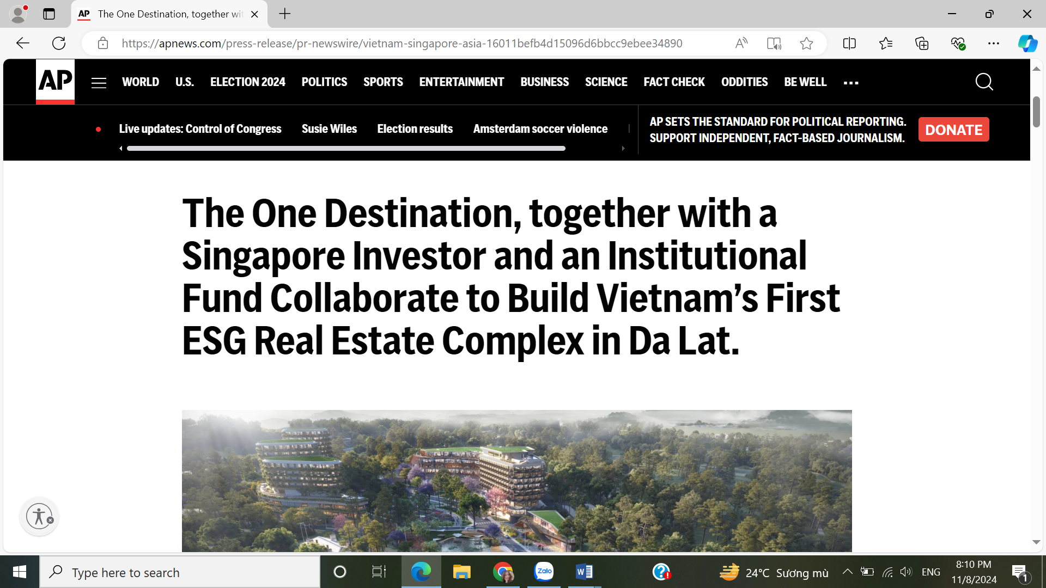Open Zalo from the taskbar

pos(544,572)
